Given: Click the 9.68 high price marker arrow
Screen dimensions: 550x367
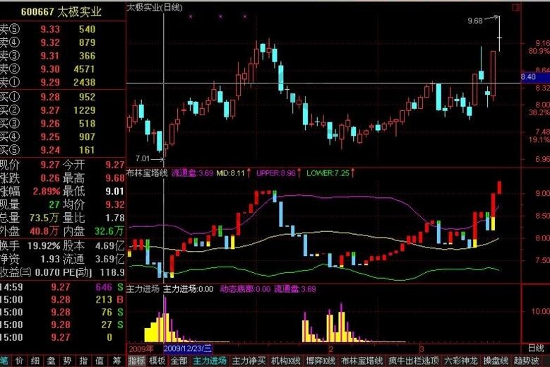Looking at the screenshot, I should [491, 18].
